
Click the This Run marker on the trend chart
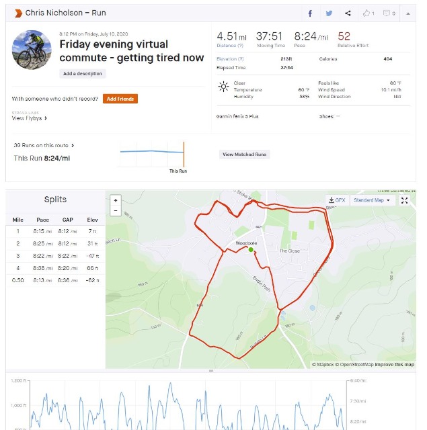pyautogui.click(x=184, y=154)
